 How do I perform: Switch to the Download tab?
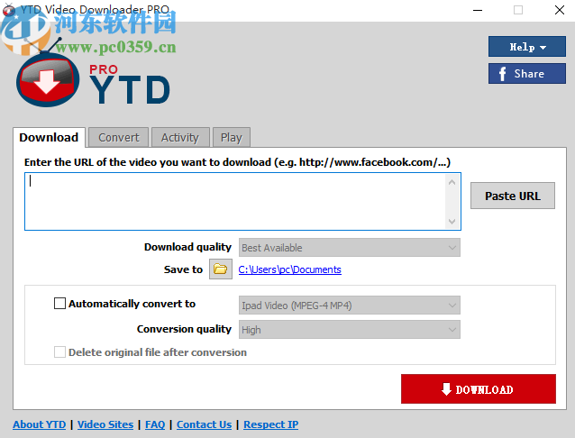click(49, 138)
